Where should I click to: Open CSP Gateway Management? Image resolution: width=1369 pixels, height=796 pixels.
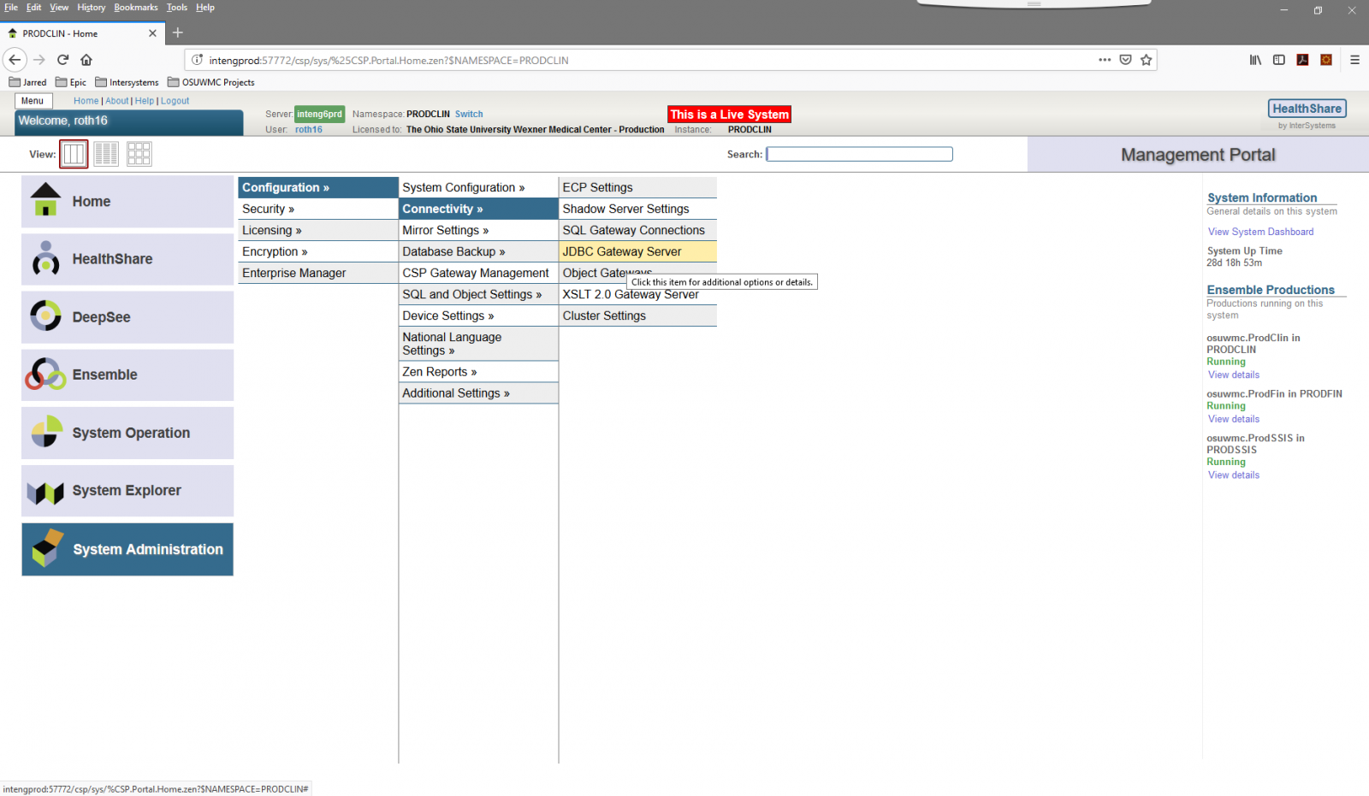click(x=478, y=273)
